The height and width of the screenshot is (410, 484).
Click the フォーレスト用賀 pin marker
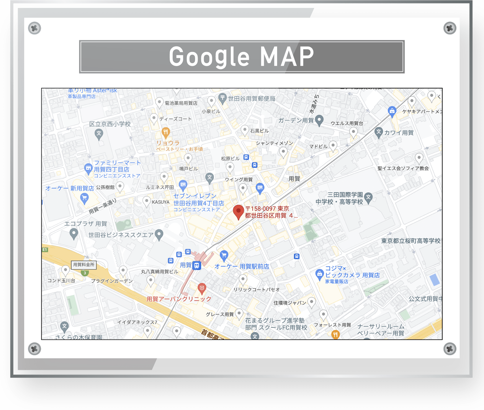pyautogui.click(x=323, y=316)
